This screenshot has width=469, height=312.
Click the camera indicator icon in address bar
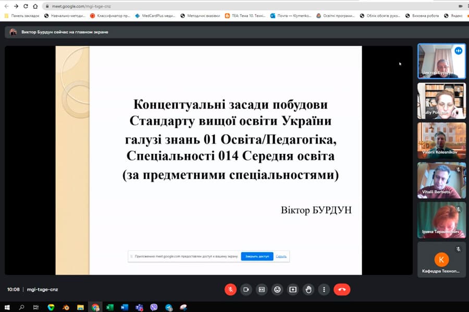pos(460,6)
